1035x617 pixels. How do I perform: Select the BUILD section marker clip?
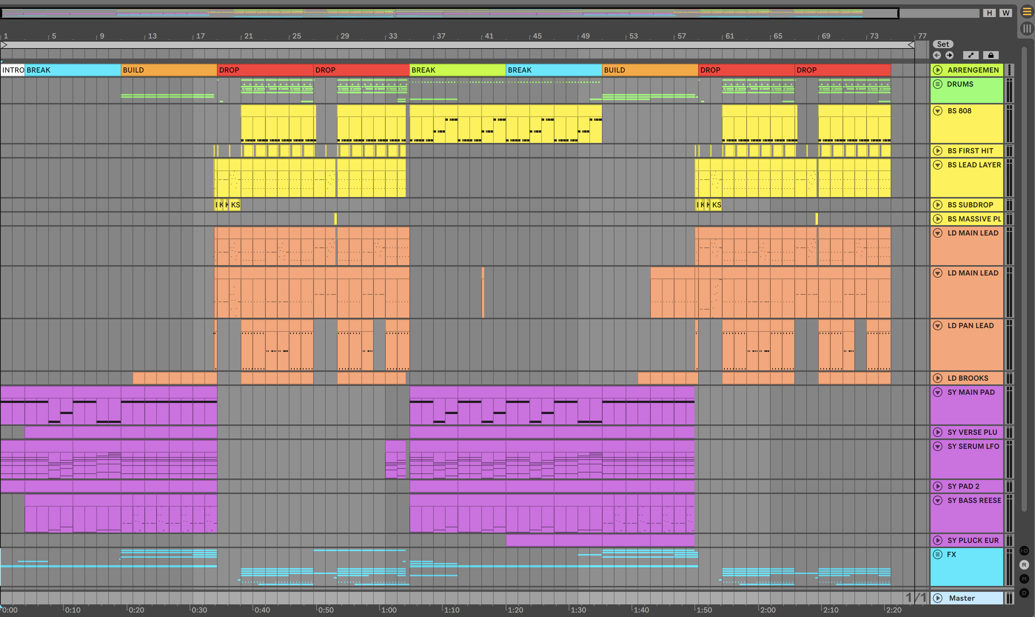coord(168,70)
